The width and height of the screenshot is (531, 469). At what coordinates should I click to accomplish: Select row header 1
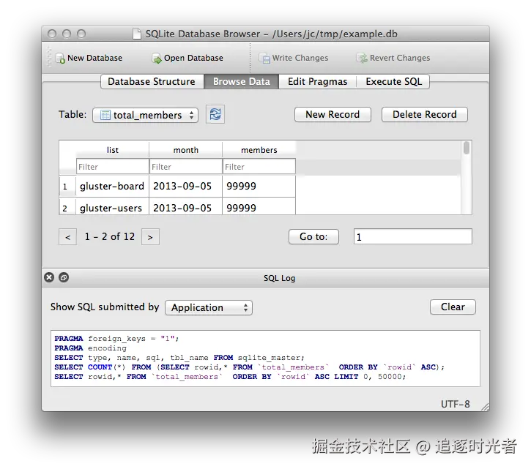click(x=67, y=186)
